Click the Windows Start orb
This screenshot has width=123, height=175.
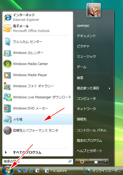point(8,171)
